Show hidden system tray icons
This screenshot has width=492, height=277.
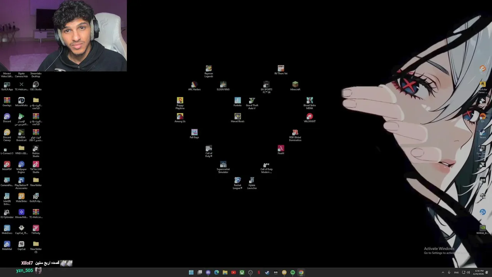[443, 272]
